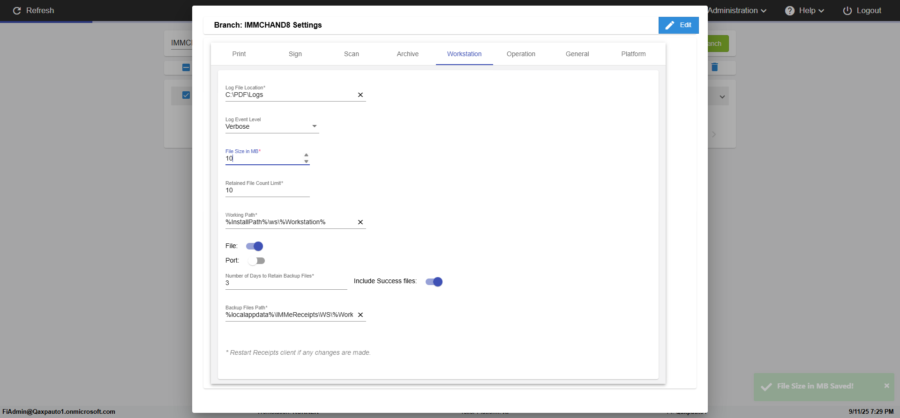Clear the Backup Files Path field

pyautogui.click(x=360, y=315)
